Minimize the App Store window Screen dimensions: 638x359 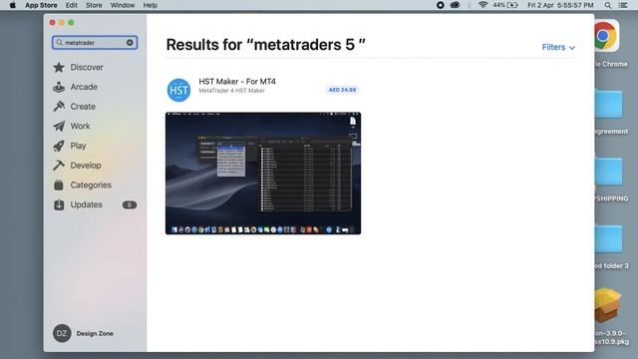click(62, 22)
